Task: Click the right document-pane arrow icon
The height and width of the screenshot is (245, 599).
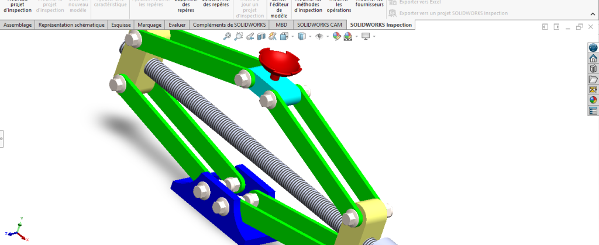Action: click(x=557, y=27)
